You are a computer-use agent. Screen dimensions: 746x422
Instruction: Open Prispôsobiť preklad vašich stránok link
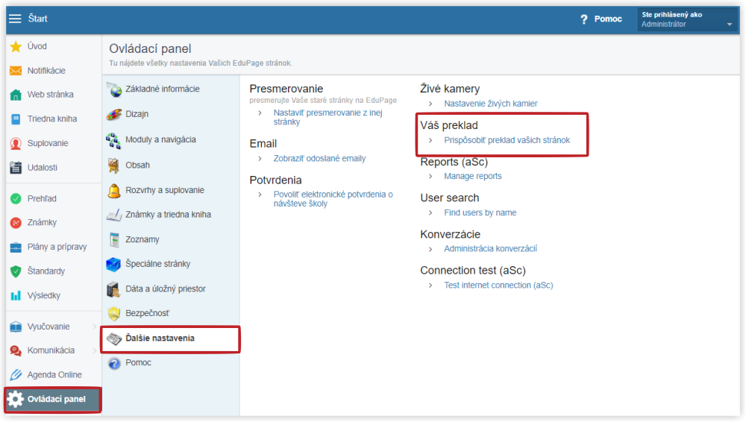(x=507, y=140)
